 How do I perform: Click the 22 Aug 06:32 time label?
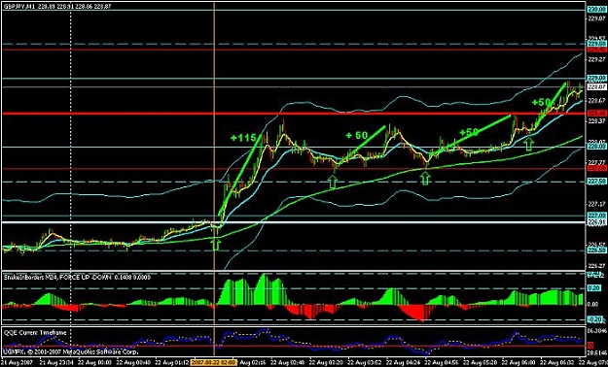(555, 363)
